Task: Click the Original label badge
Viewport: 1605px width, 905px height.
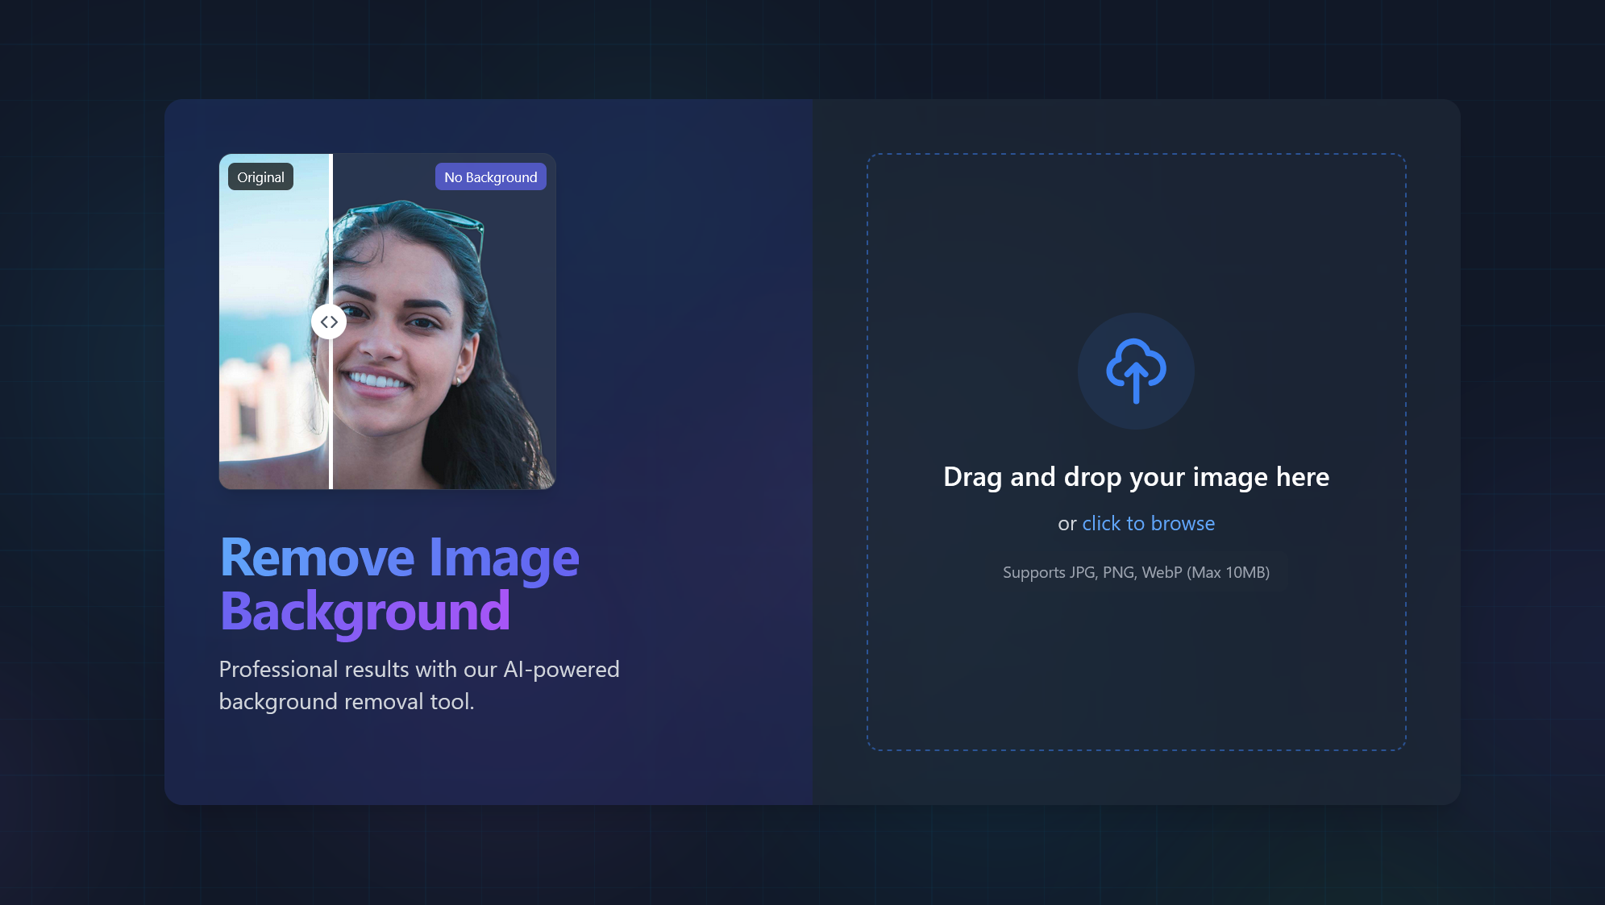Action: tap(260, 177)
